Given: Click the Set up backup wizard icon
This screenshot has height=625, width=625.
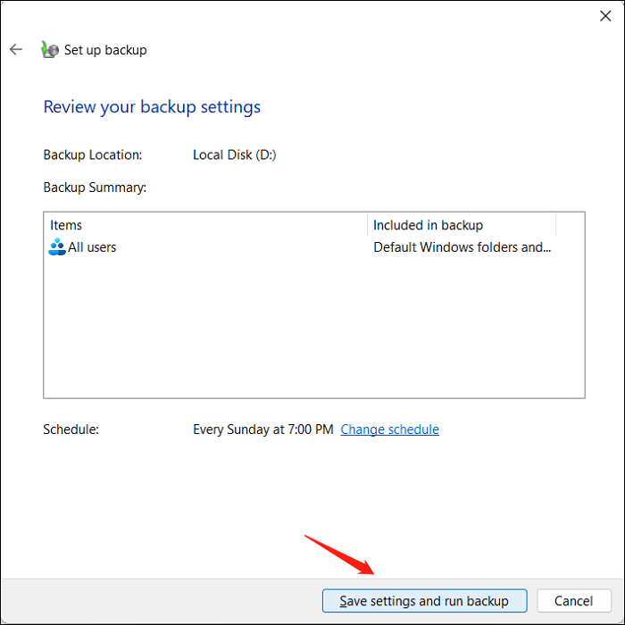Looking at the screenshot, I should 50,49.
